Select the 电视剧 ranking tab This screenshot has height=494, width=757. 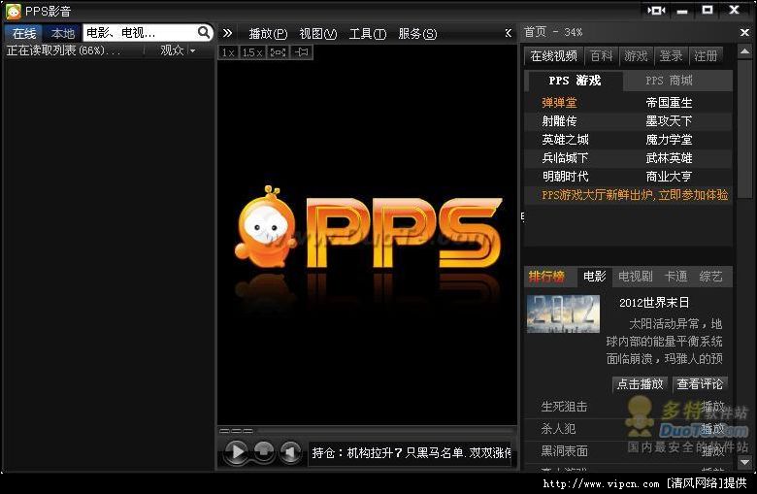[x=636, y=277]
